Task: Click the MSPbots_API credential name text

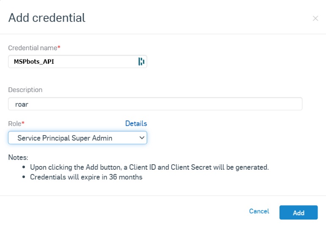Action: click(34, 62)
